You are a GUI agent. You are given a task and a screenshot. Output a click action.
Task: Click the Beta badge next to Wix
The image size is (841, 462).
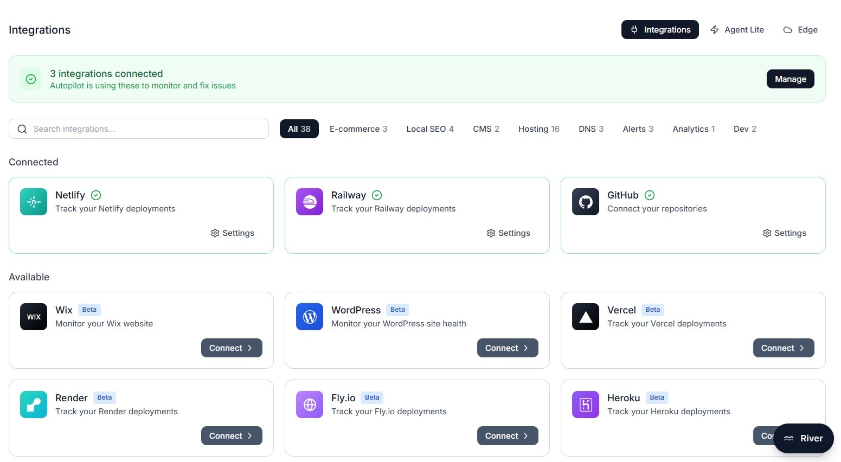point(89,310)
